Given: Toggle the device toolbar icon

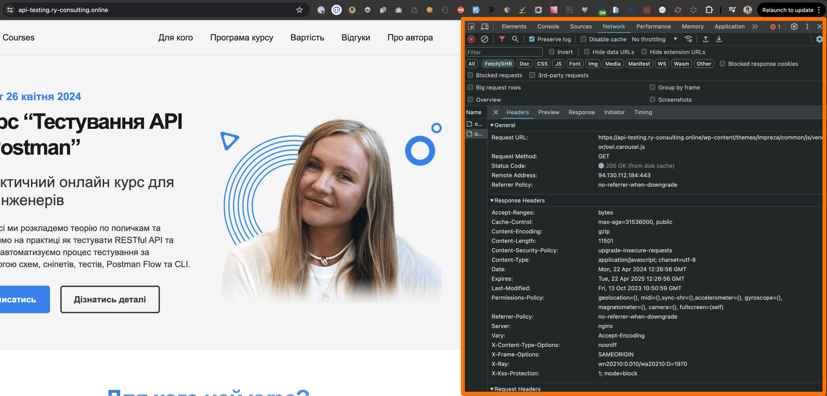Looking at the screenshot, I should pos(485,26).
